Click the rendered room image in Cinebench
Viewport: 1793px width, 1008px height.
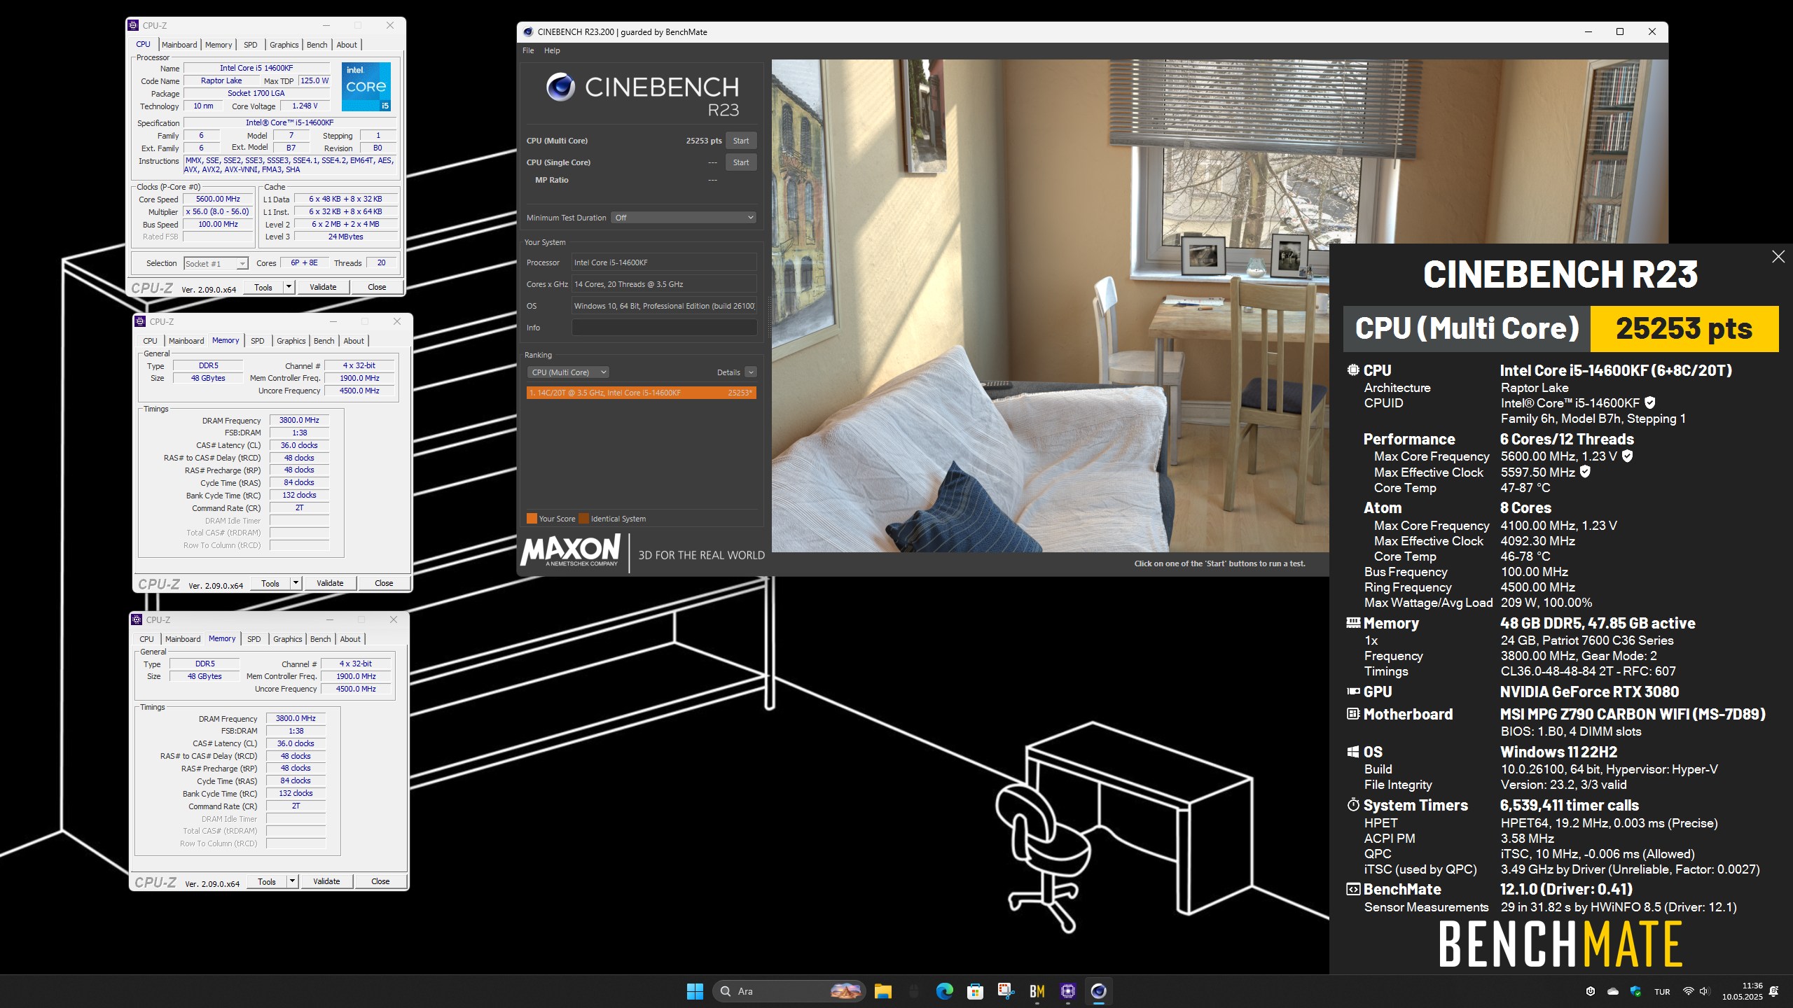tap(1051, 305)
